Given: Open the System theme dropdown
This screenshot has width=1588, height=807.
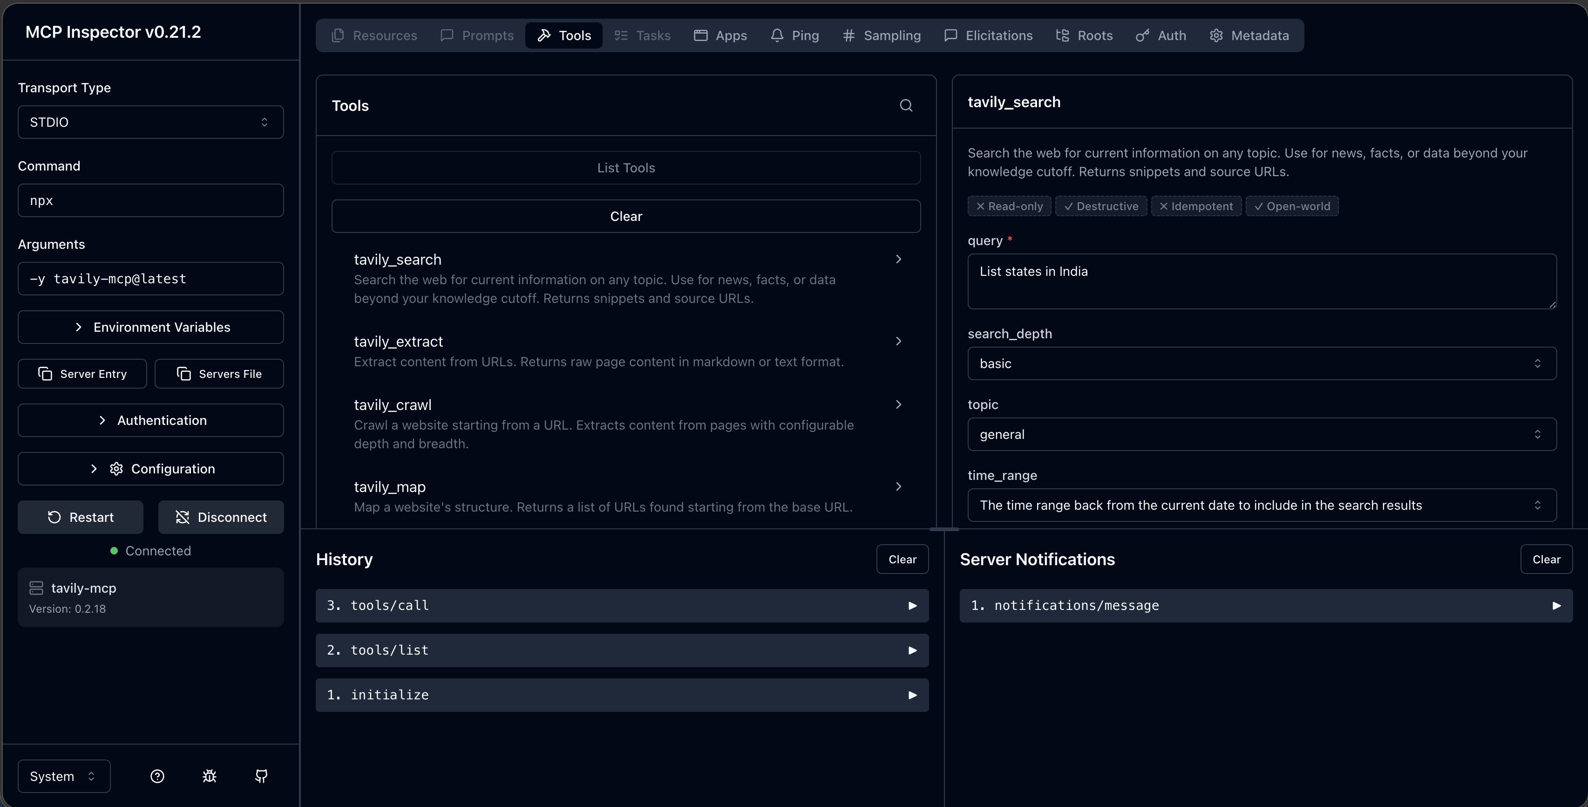Looking at the screenshot, I should 64,776.
